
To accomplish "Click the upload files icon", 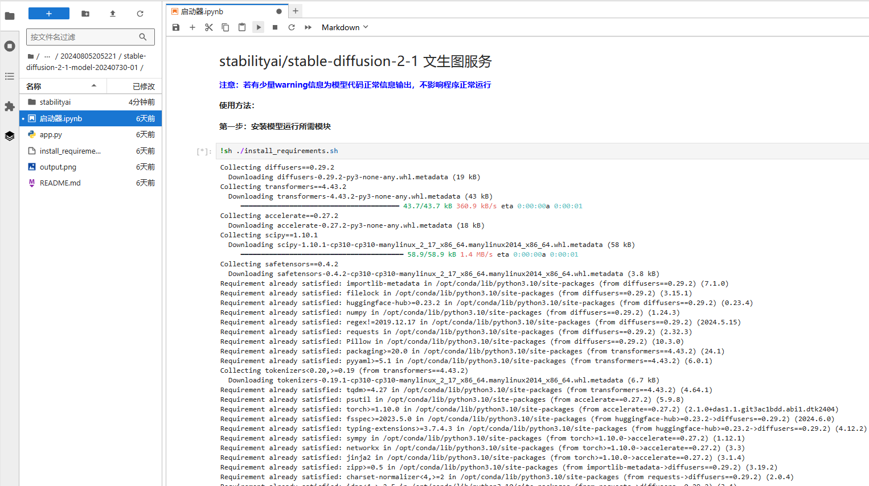I will click(113, 13).
